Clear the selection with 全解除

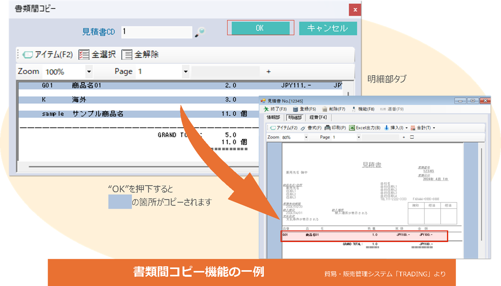pos(140,54)
